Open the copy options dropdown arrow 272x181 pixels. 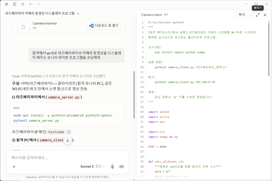[x=250, y=15]
